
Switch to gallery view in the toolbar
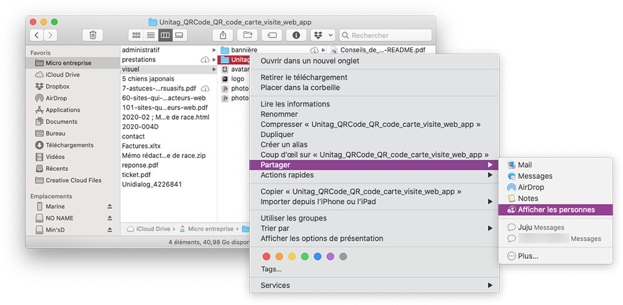pyautogui.click(x=179, y=36)
